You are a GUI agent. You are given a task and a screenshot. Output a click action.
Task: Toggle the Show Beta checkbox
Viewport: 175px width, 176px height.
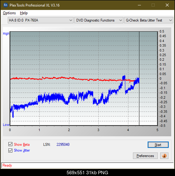click(10, 144)
